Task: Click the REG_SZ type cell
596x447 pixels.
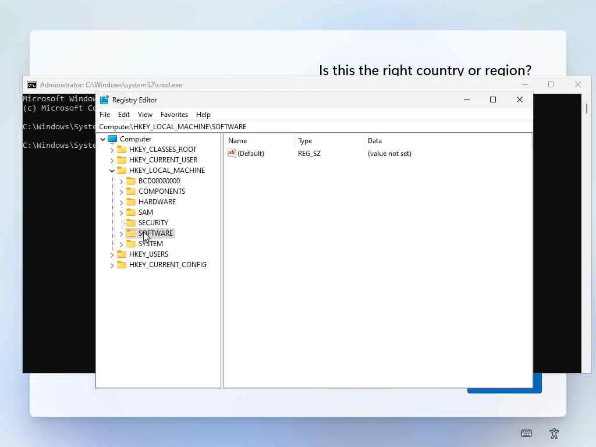Action: [x=309, y=154]
